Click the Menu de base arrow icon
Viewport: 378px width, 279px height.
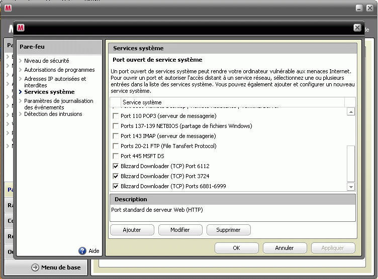coord(35,267)
